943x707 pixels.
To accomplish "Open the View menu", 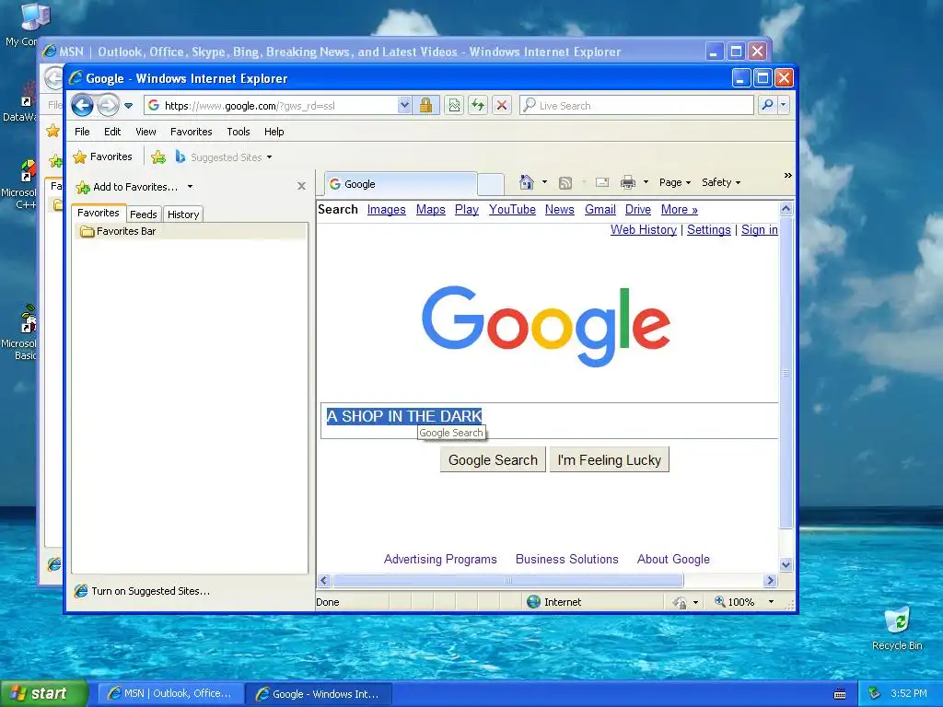I will (146, 132).
